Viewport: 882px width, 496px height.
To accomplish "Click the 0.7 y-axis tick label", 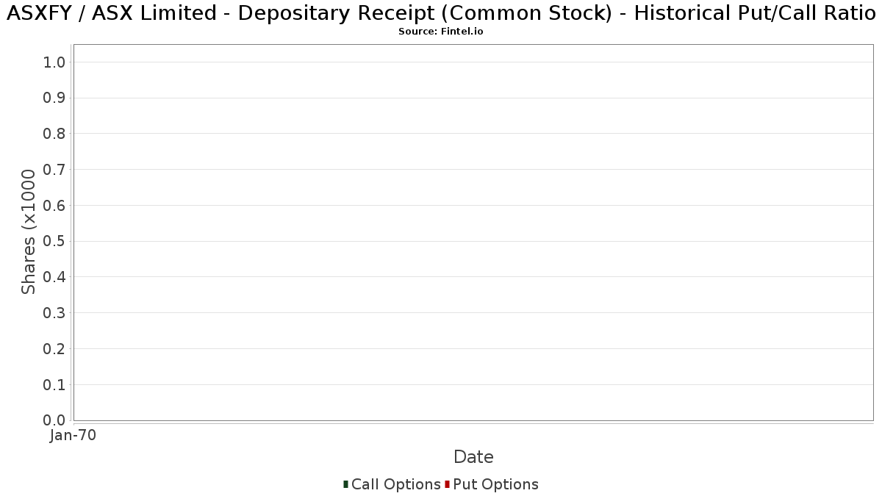I will click(x=55, y=170).
